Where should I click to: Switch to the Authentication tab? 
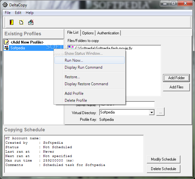tap(108, 33)
